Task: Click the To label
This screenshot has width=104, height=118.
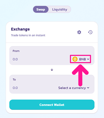Action: click(14, 80)
